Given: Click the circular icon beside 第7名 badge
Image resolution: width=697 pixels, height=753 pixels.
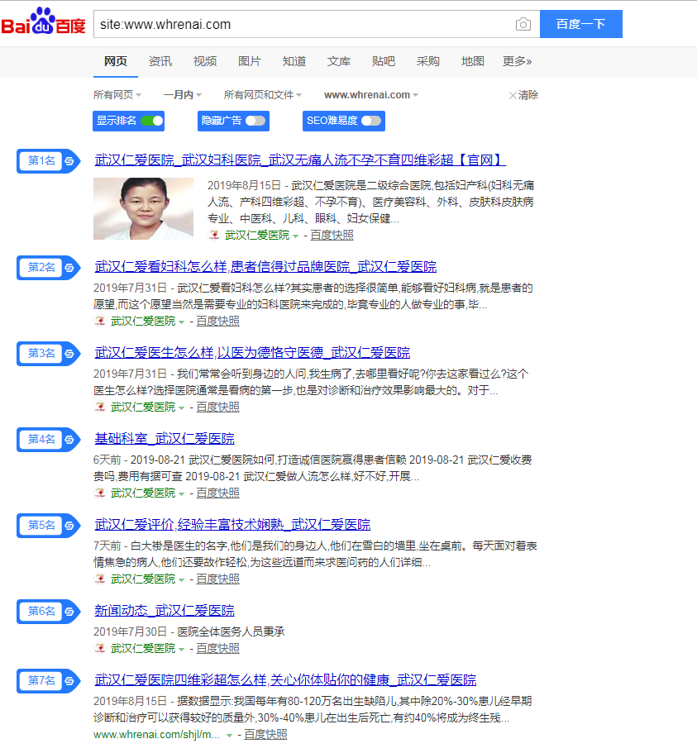Looking at the screenshot, I should (69, 680).
